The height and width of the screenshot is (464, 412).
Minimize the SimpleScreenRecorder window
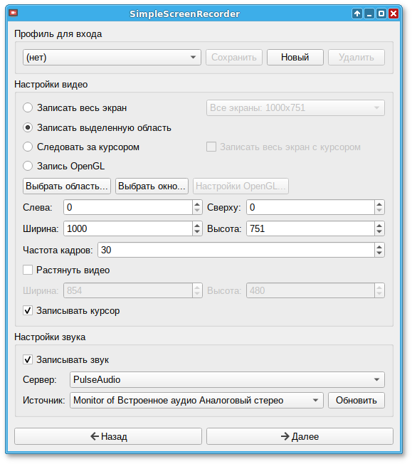click(369, 14)
